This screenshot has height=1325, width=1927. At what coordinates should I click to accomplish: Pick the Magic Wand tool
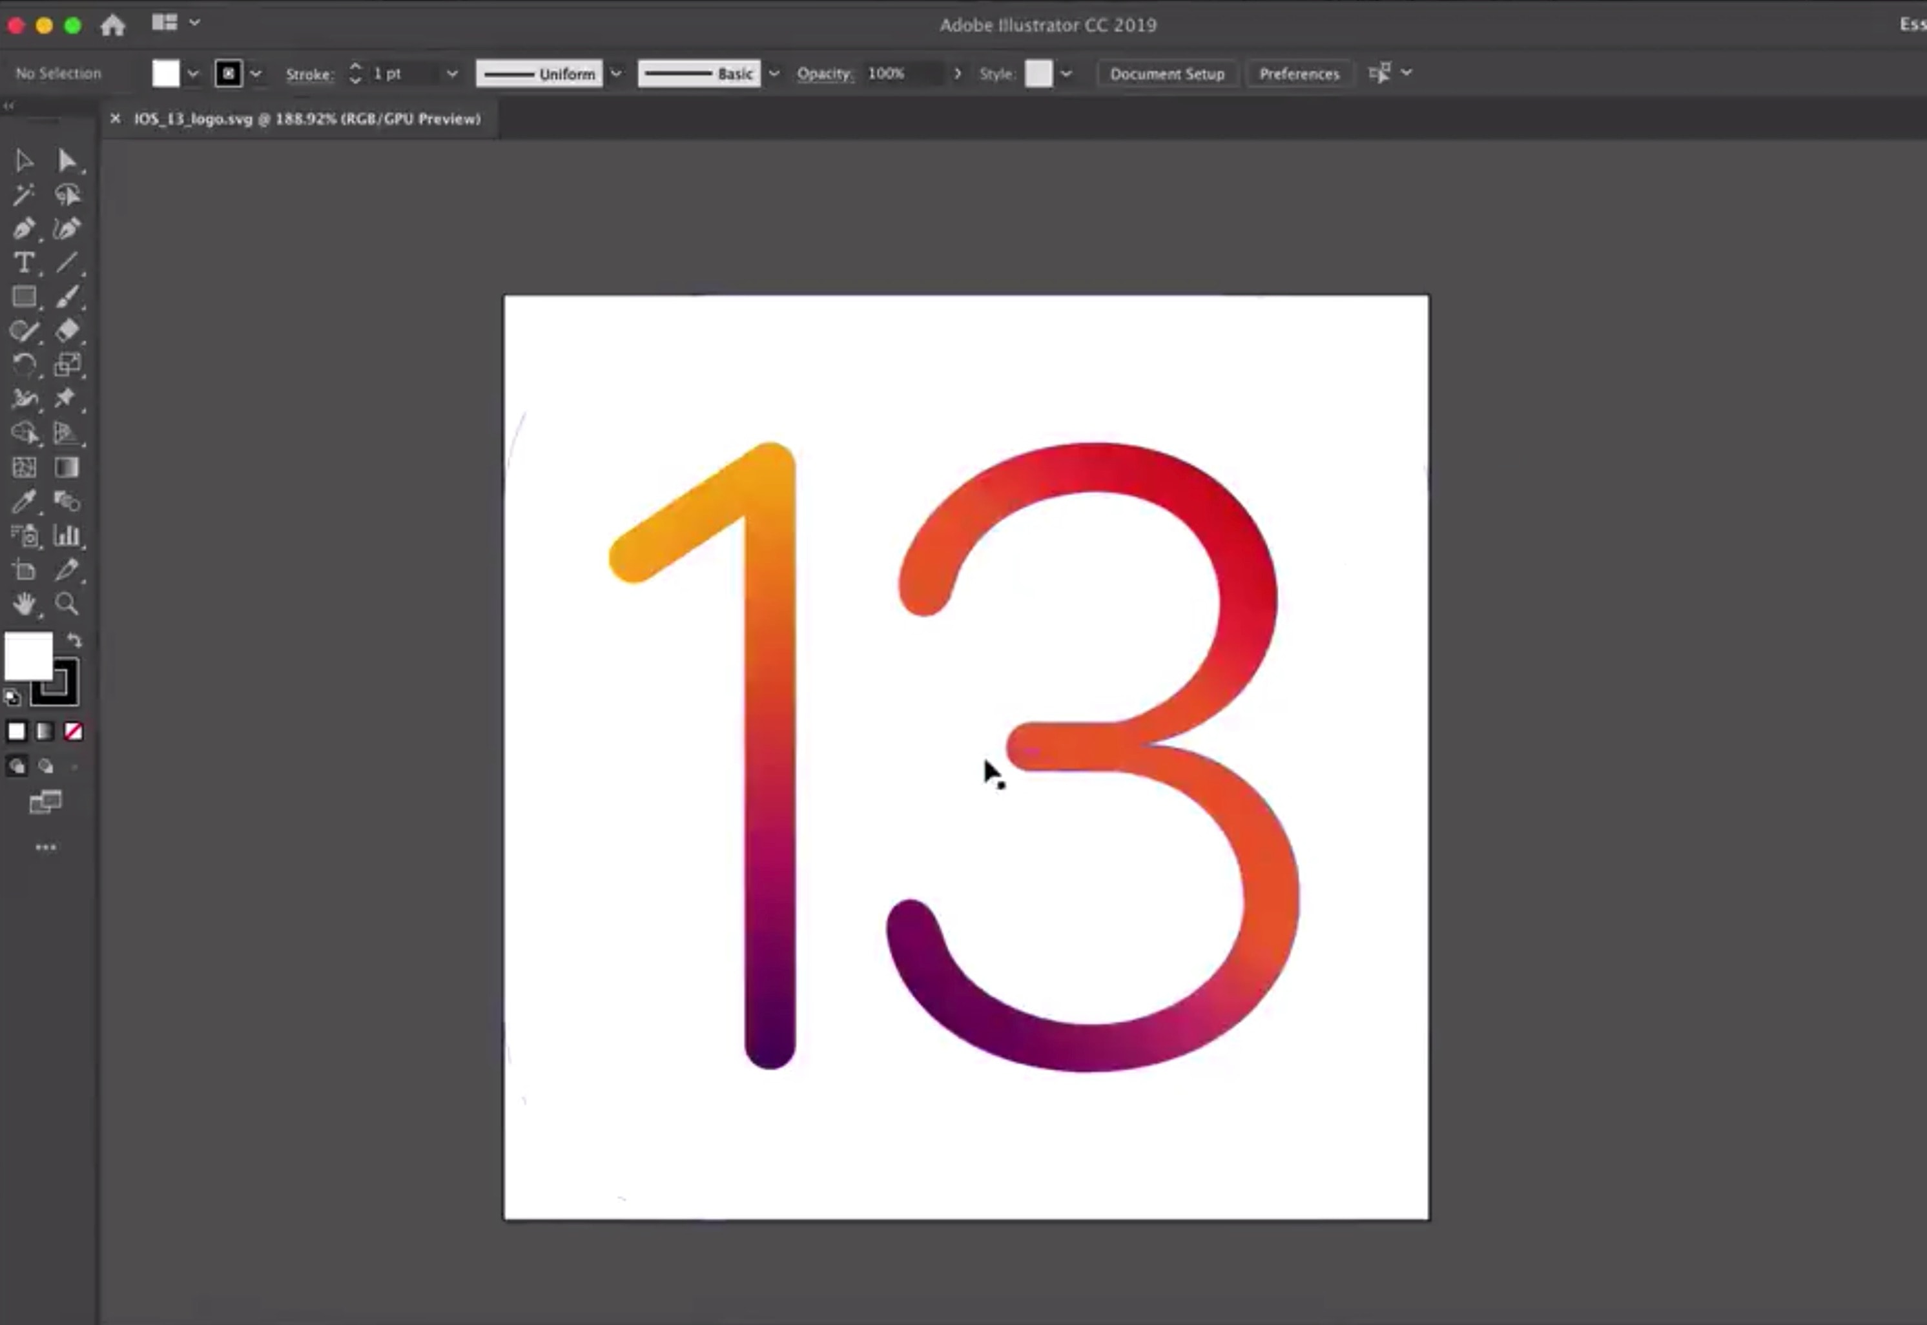[23, 194]
